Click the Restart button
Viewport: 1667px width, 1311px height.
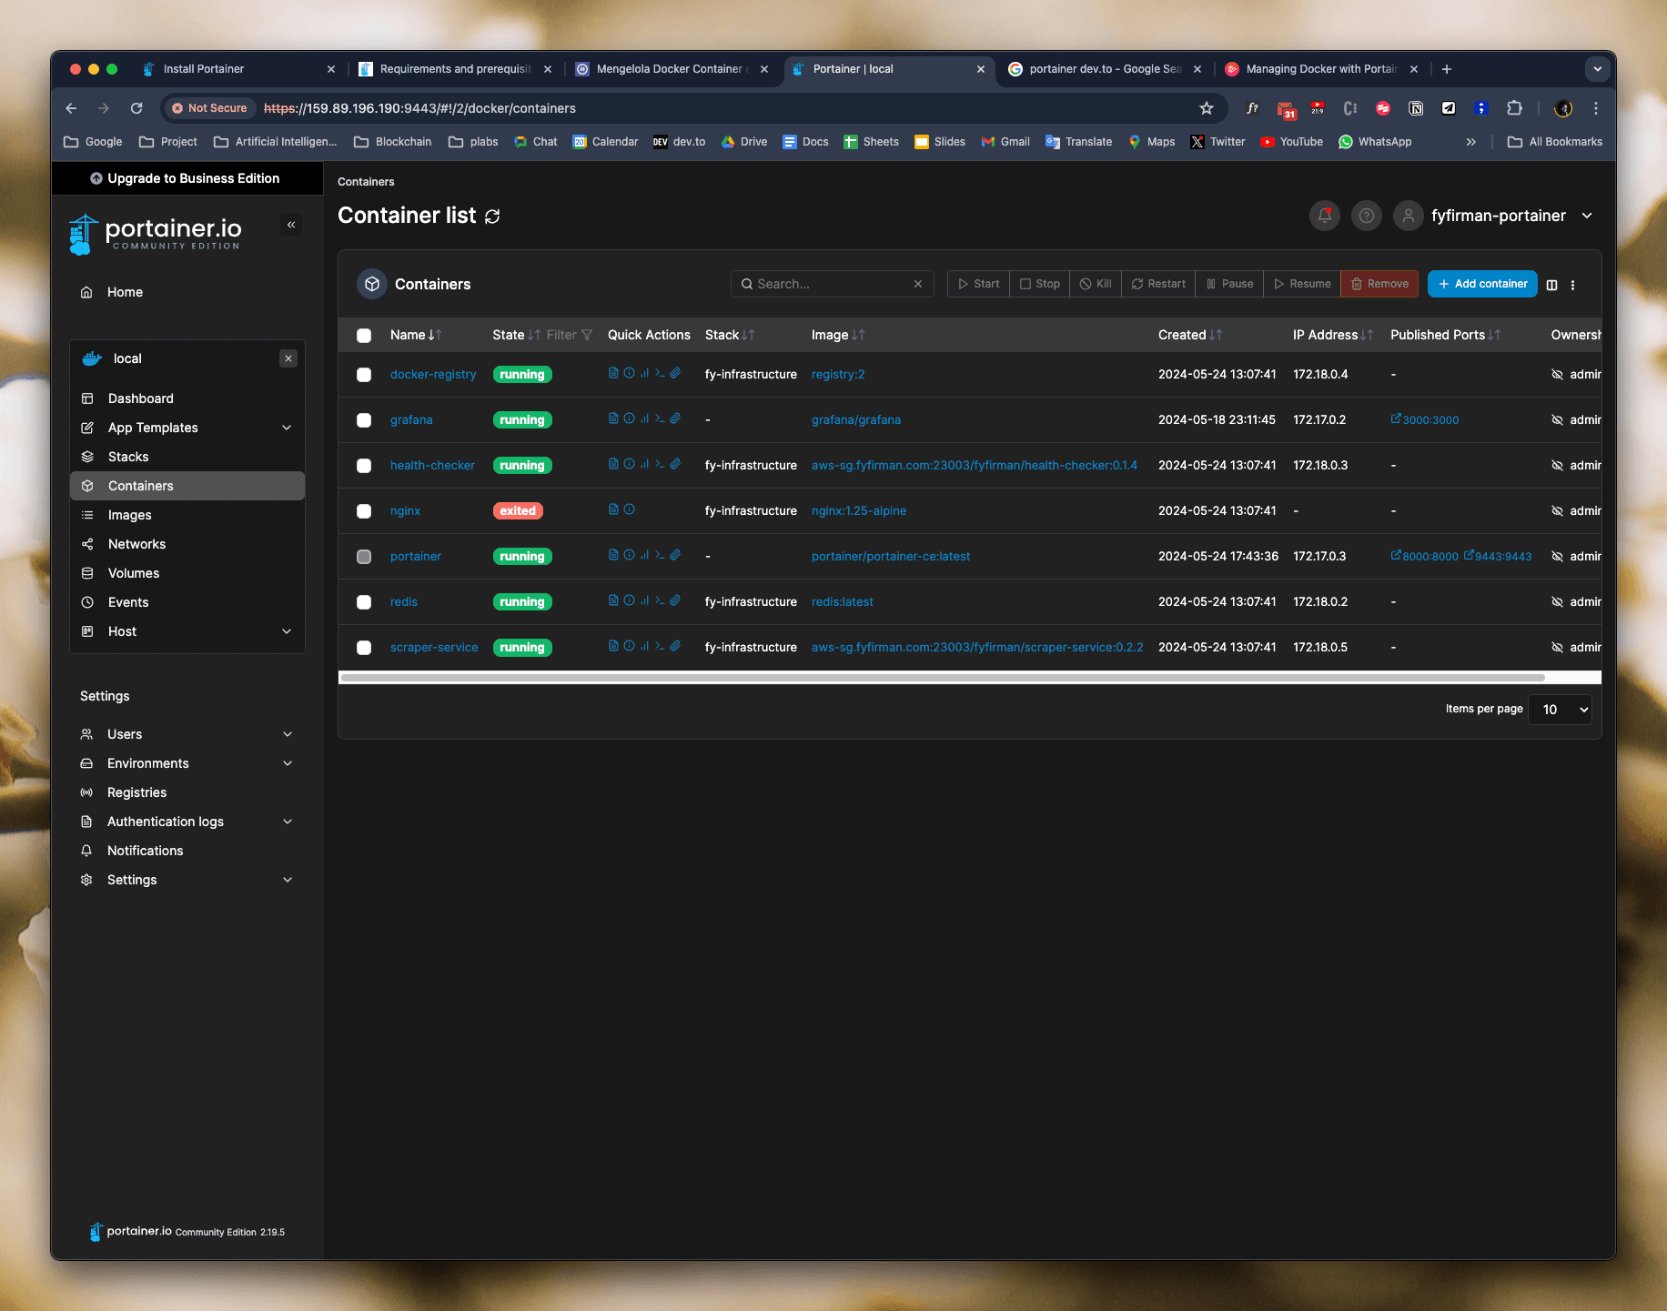(x=1158, y=284)
